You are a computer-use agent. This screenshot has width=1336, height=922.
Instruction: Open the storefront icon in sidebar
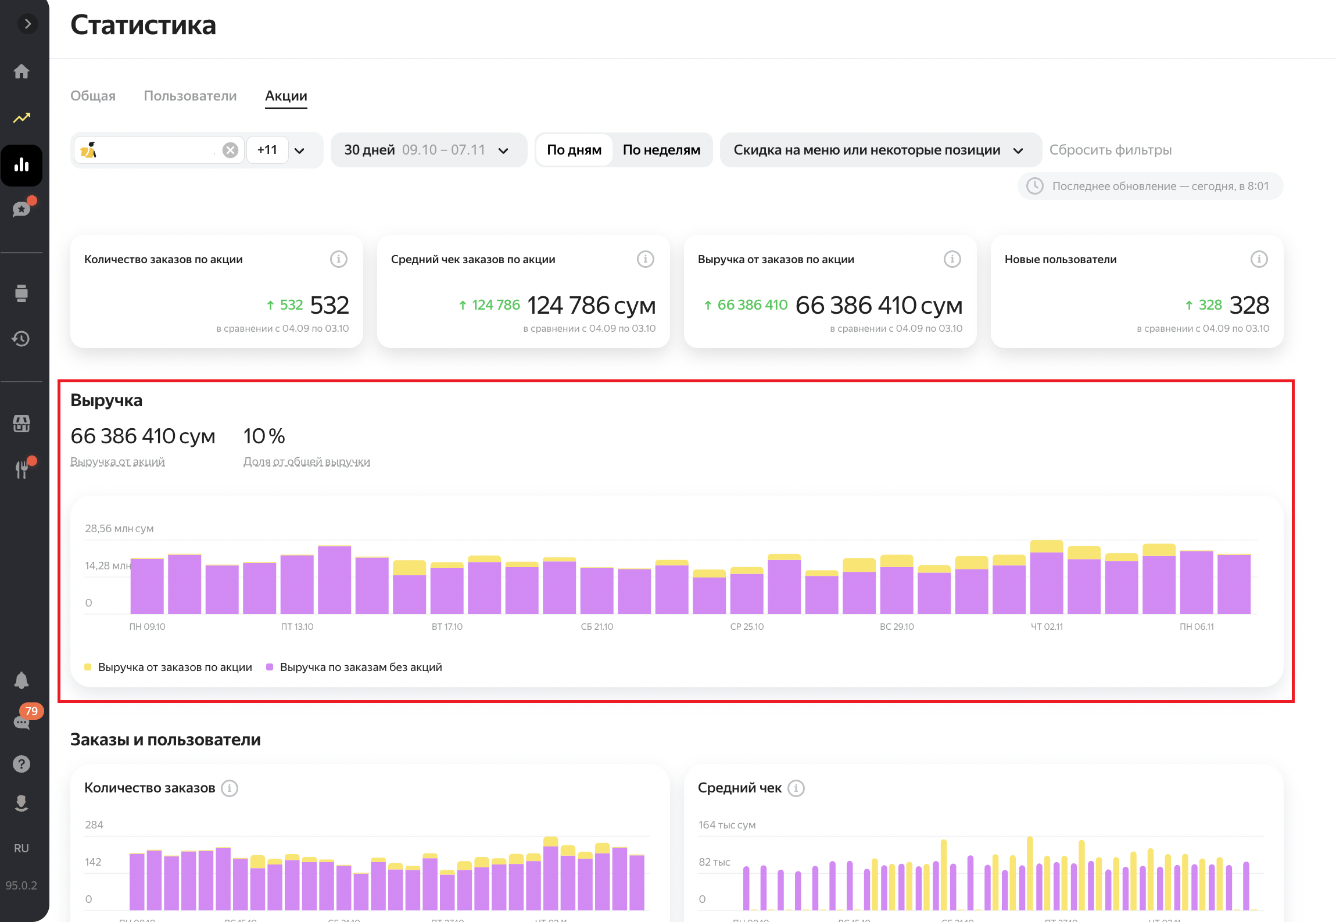(22, 424)
